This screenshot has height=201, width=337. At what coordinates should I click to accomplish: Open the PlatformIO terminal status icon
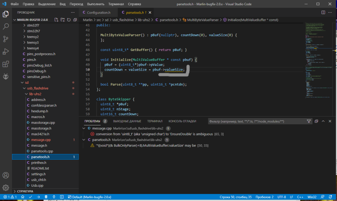pyautogui.click(x=62, y=197)
